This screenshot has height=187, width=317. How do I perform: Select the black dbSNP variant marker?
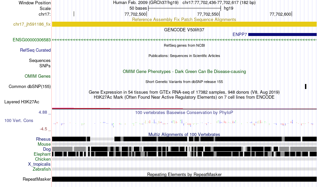coord(305,86)
